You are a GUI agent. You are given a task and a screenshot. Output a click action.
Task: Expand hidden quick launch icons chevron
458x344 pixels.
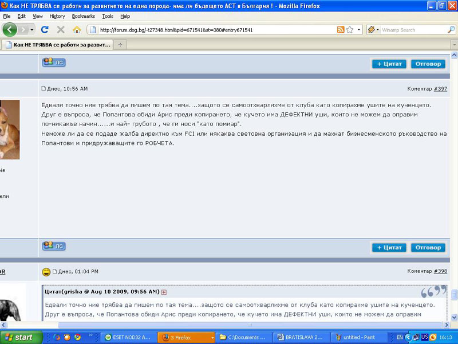coord(90,335)
